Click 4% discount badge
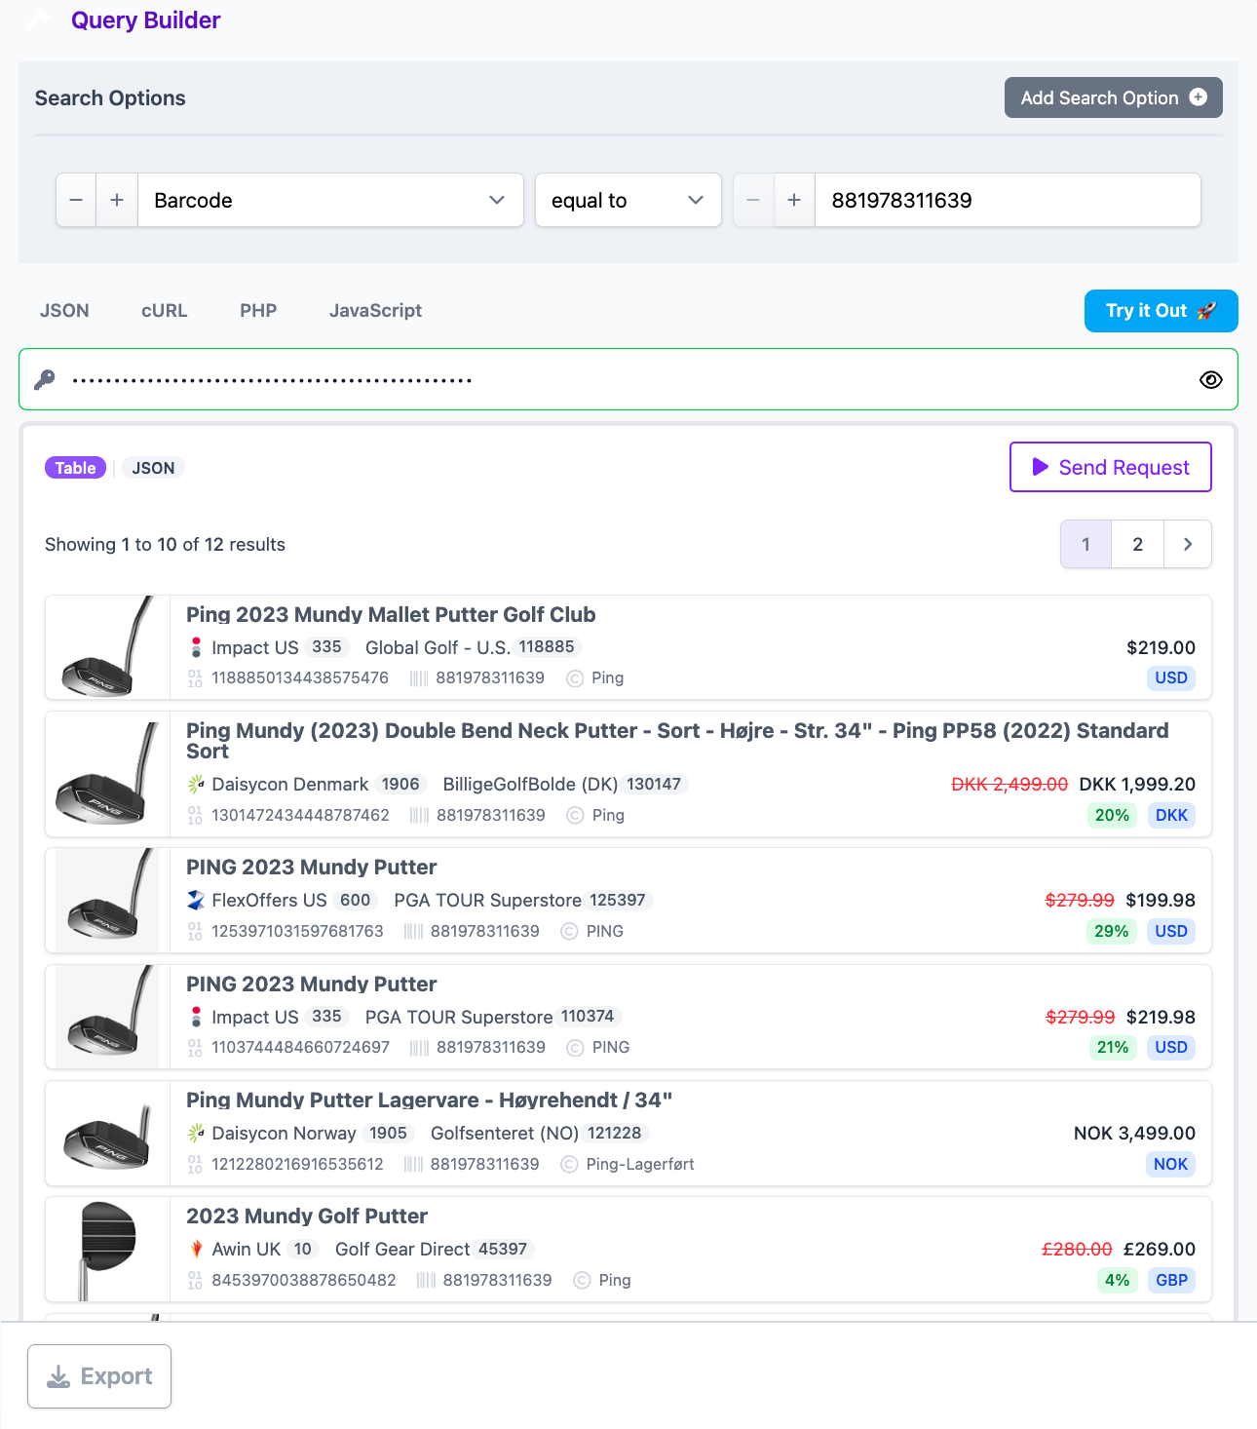 (x=1117, y=1280)
